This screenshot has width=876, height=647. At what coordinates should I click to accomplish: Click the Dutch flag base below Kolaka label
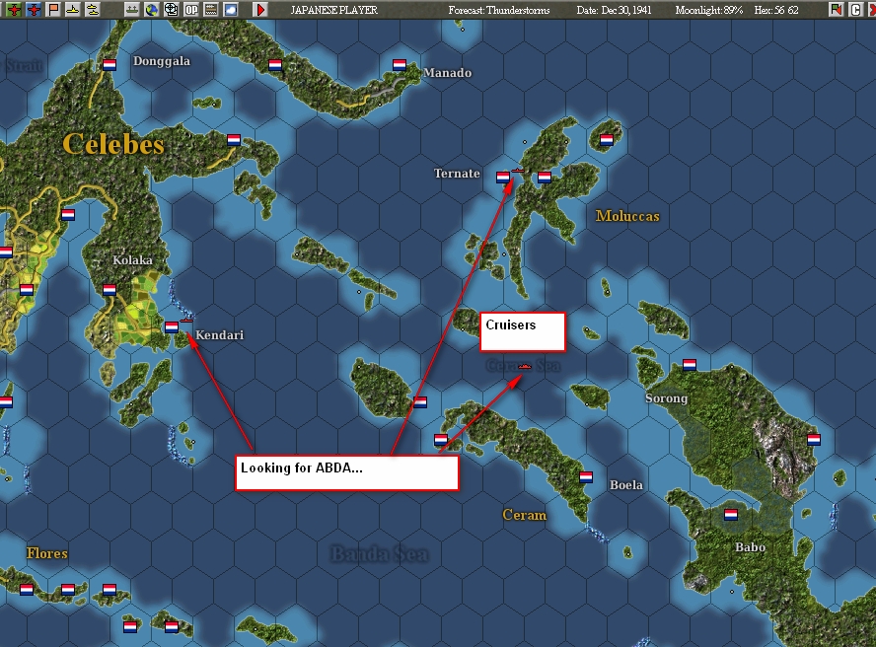(x=109, y=289)
